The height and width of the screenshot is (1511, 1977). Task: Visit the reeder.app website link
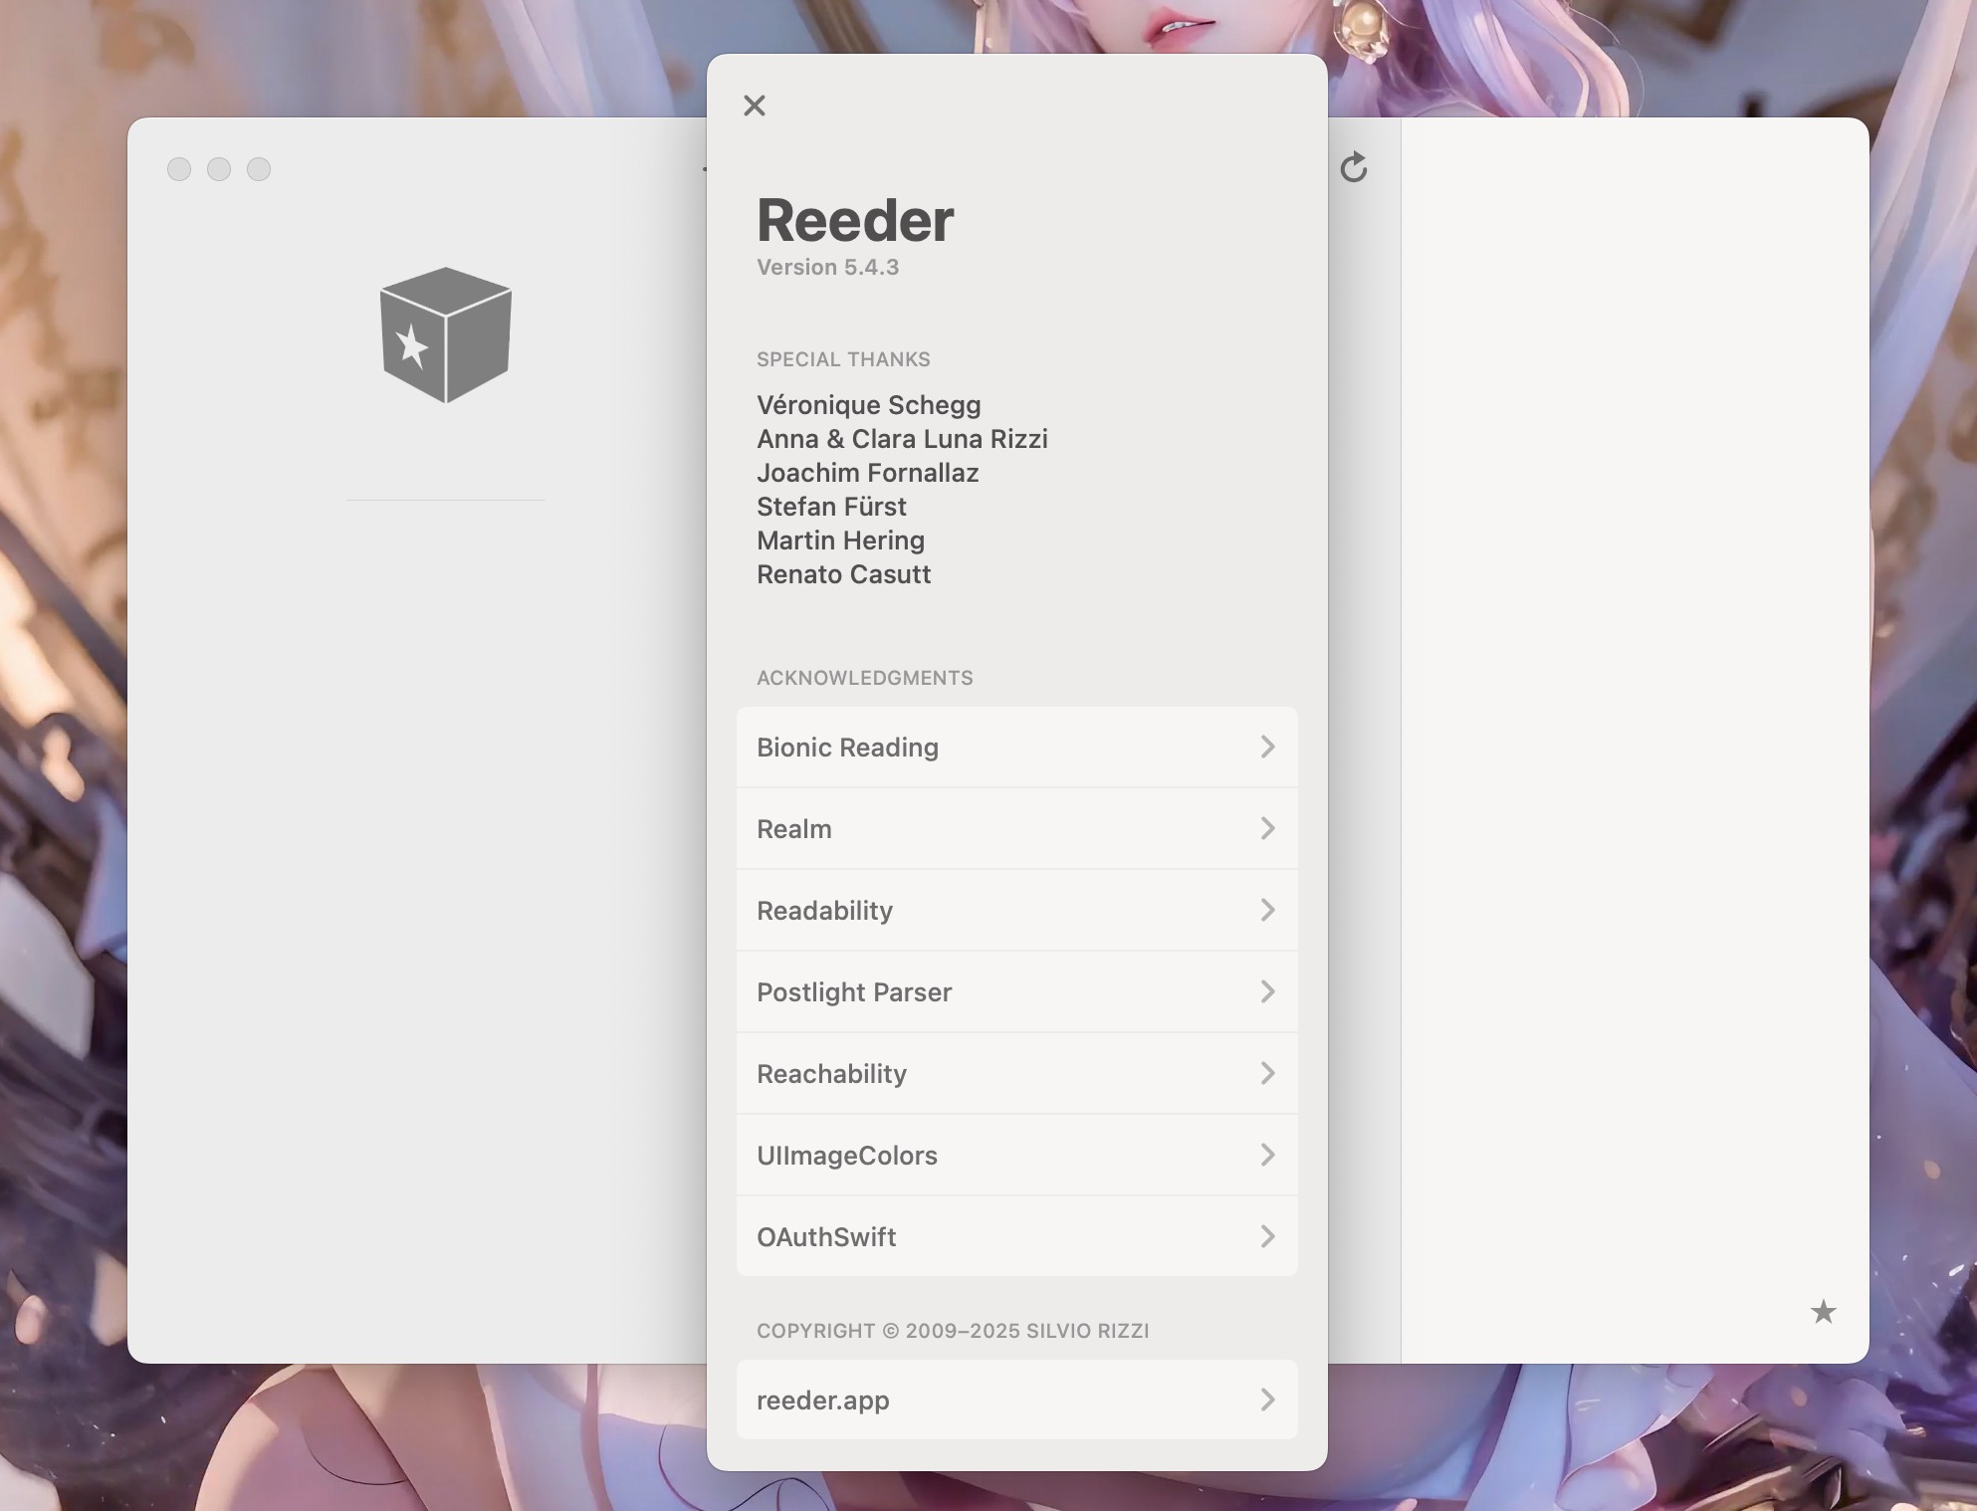pos(1016,1400)
